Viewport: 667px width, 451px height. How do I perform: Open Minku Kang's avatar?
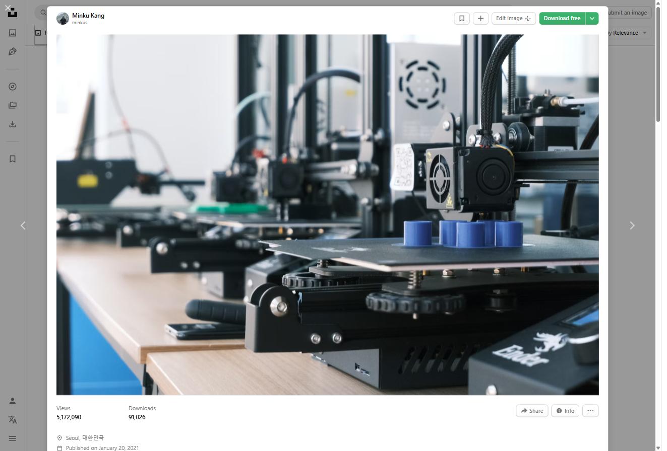pos(63,19)
